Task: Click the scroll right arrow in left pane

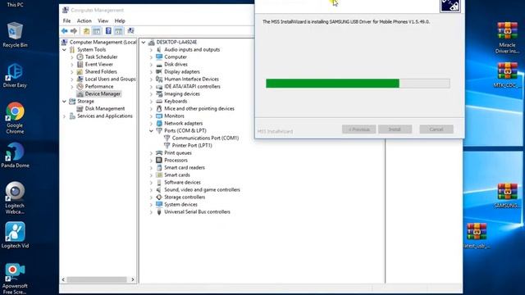Action: click(133, 279)
